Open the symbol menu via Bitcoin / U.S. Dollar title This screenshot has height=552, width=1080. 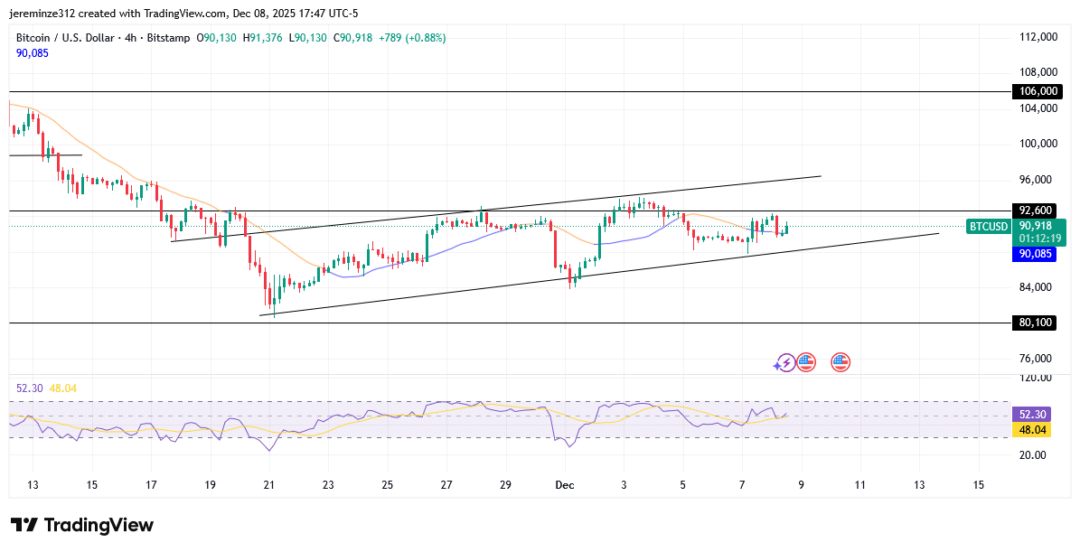(63, 38)
